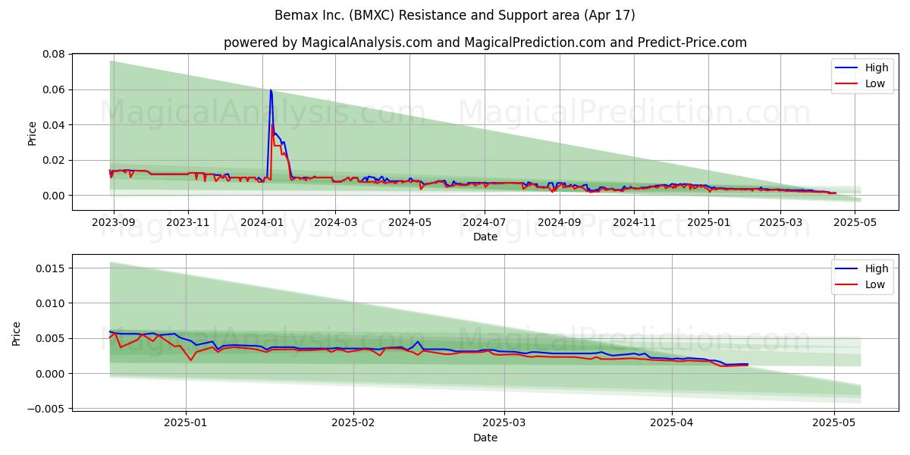This screenshot has width=910, height=455.
Task: Click the '0.08' y-axis label in top chart
Action: click(x=54, y=55)
